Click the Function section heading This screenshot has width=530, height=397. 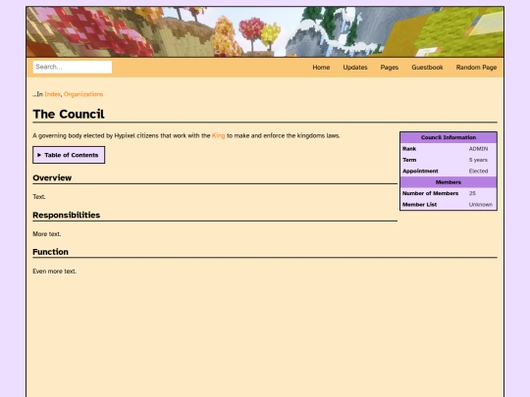pyautogui.click(x=50, y=252)
